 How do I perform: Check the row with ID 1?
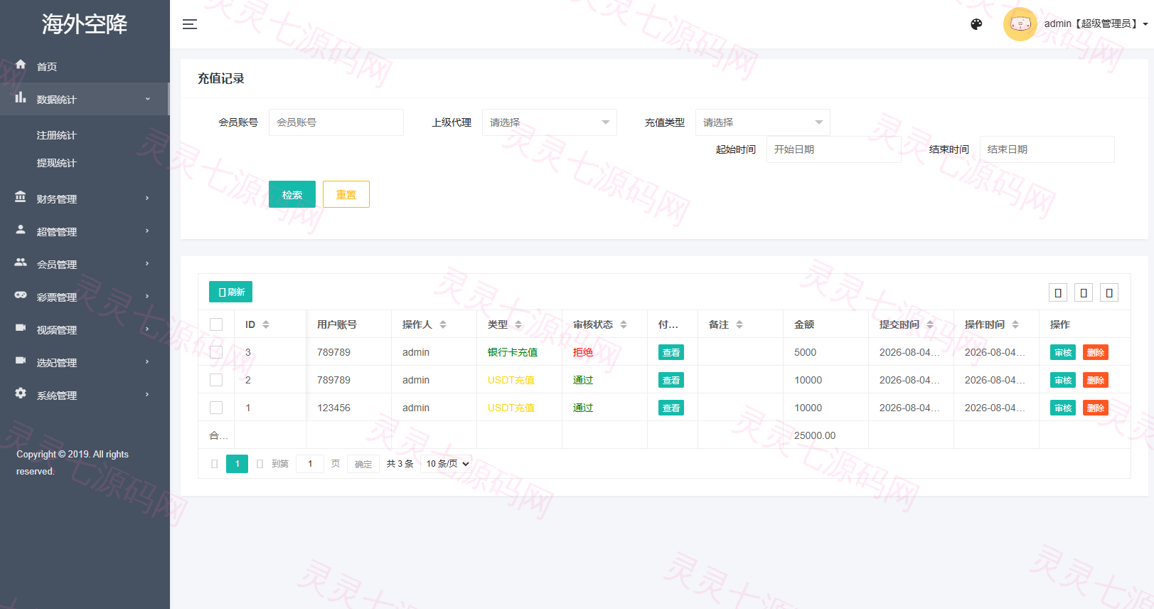(x=216, y=408)
